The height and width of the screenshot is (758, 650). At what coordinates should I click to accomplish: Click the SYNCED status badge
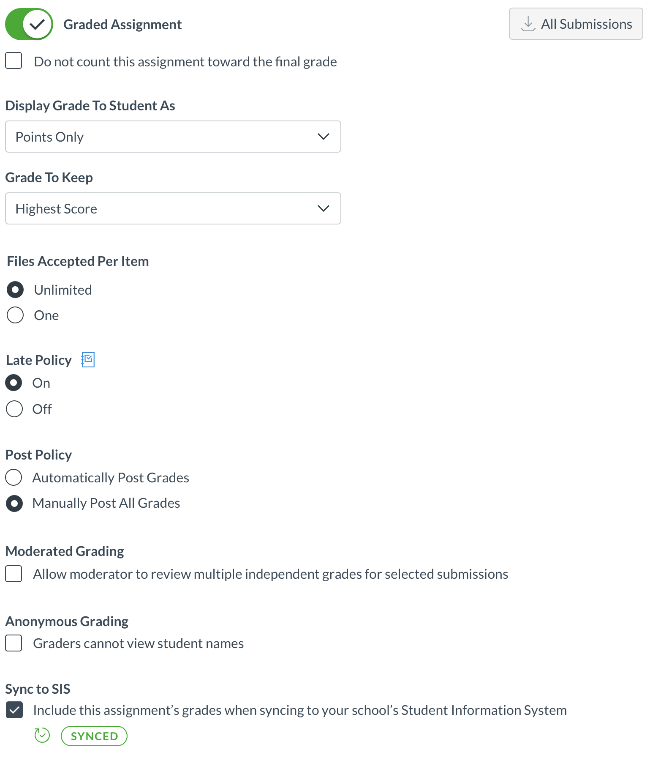click(x=94, y=736)
